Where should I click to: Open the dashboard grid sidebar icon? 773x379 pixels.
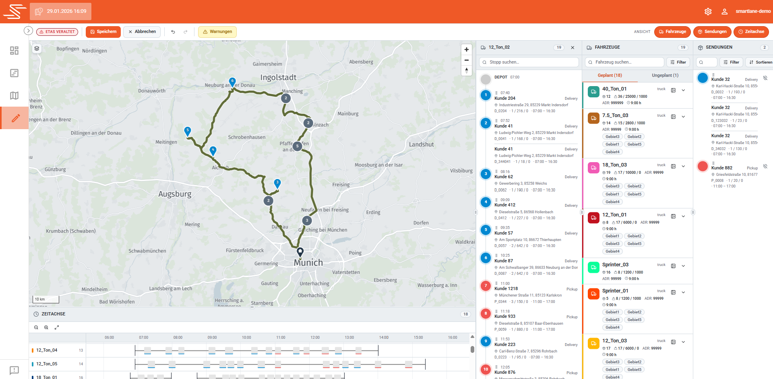(14, 50)
